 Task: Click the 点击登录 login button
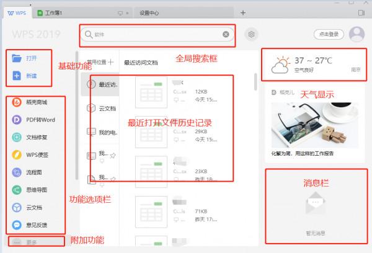[x=329, y=34]
